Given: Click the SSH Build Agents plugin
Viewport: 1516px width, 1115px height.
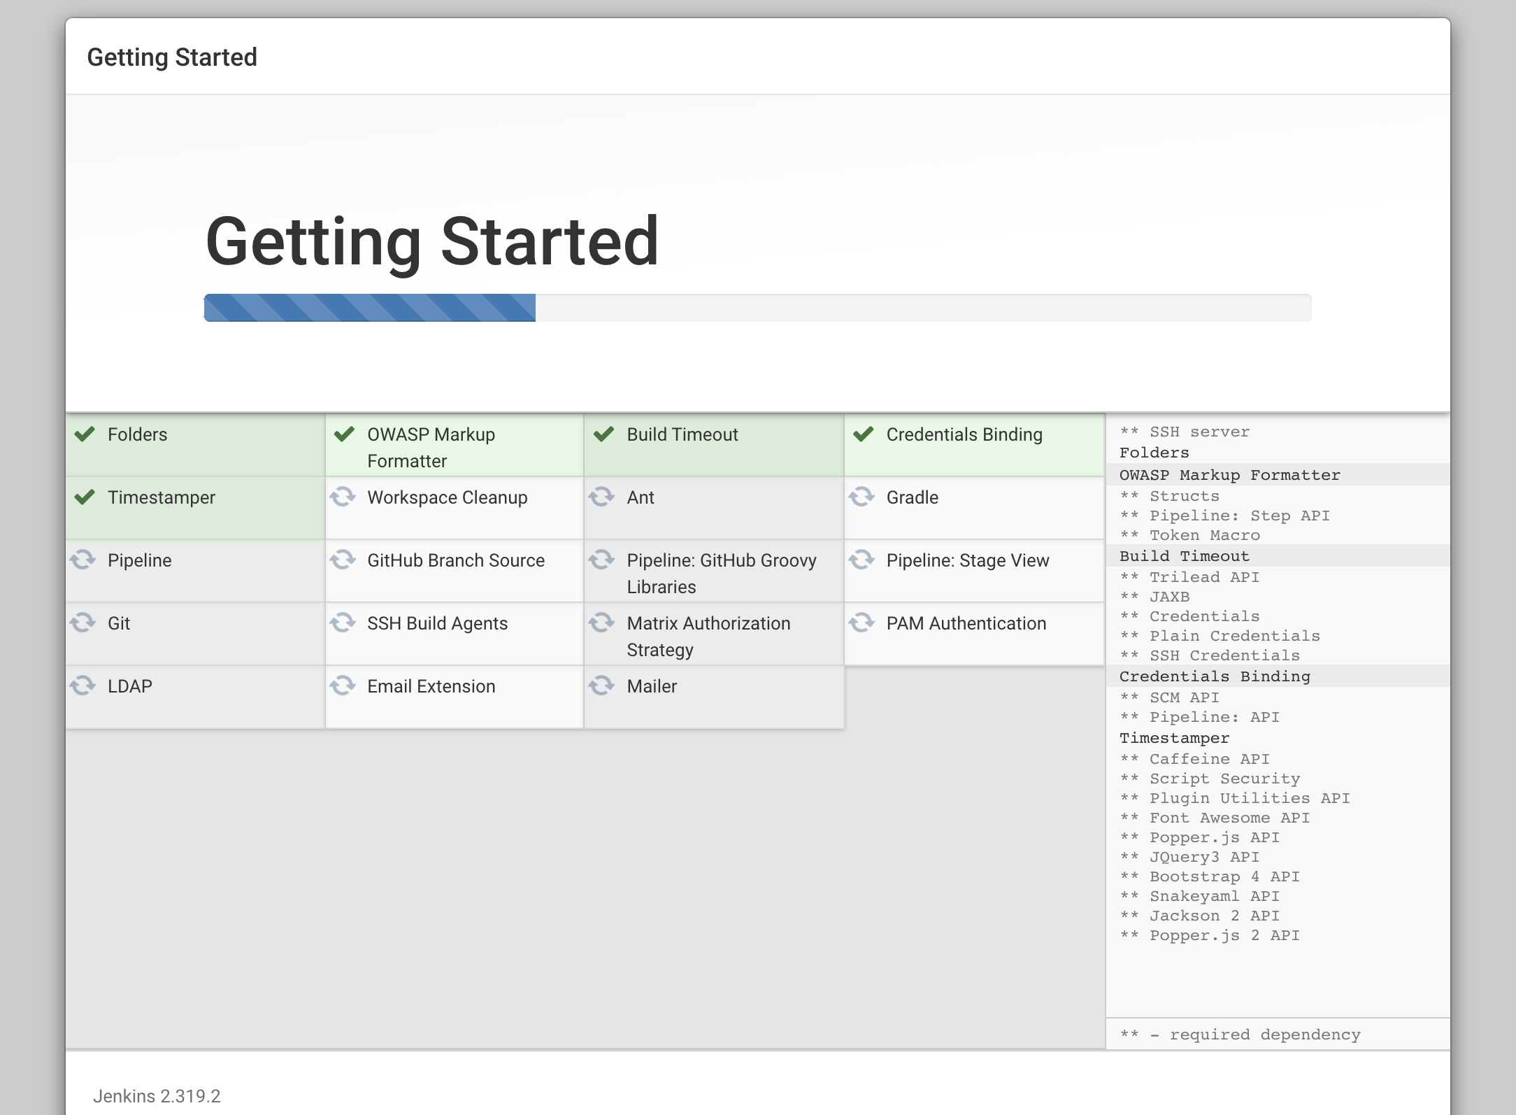Looking at the screenshot, I should pyautogui.click(x=437, y=623).
